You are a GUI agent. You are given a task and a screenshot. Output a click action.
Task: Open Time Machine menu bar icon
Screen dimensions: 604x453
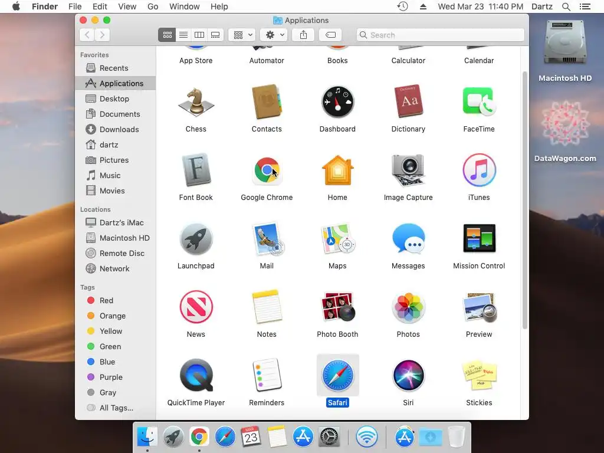click(402, 6)
